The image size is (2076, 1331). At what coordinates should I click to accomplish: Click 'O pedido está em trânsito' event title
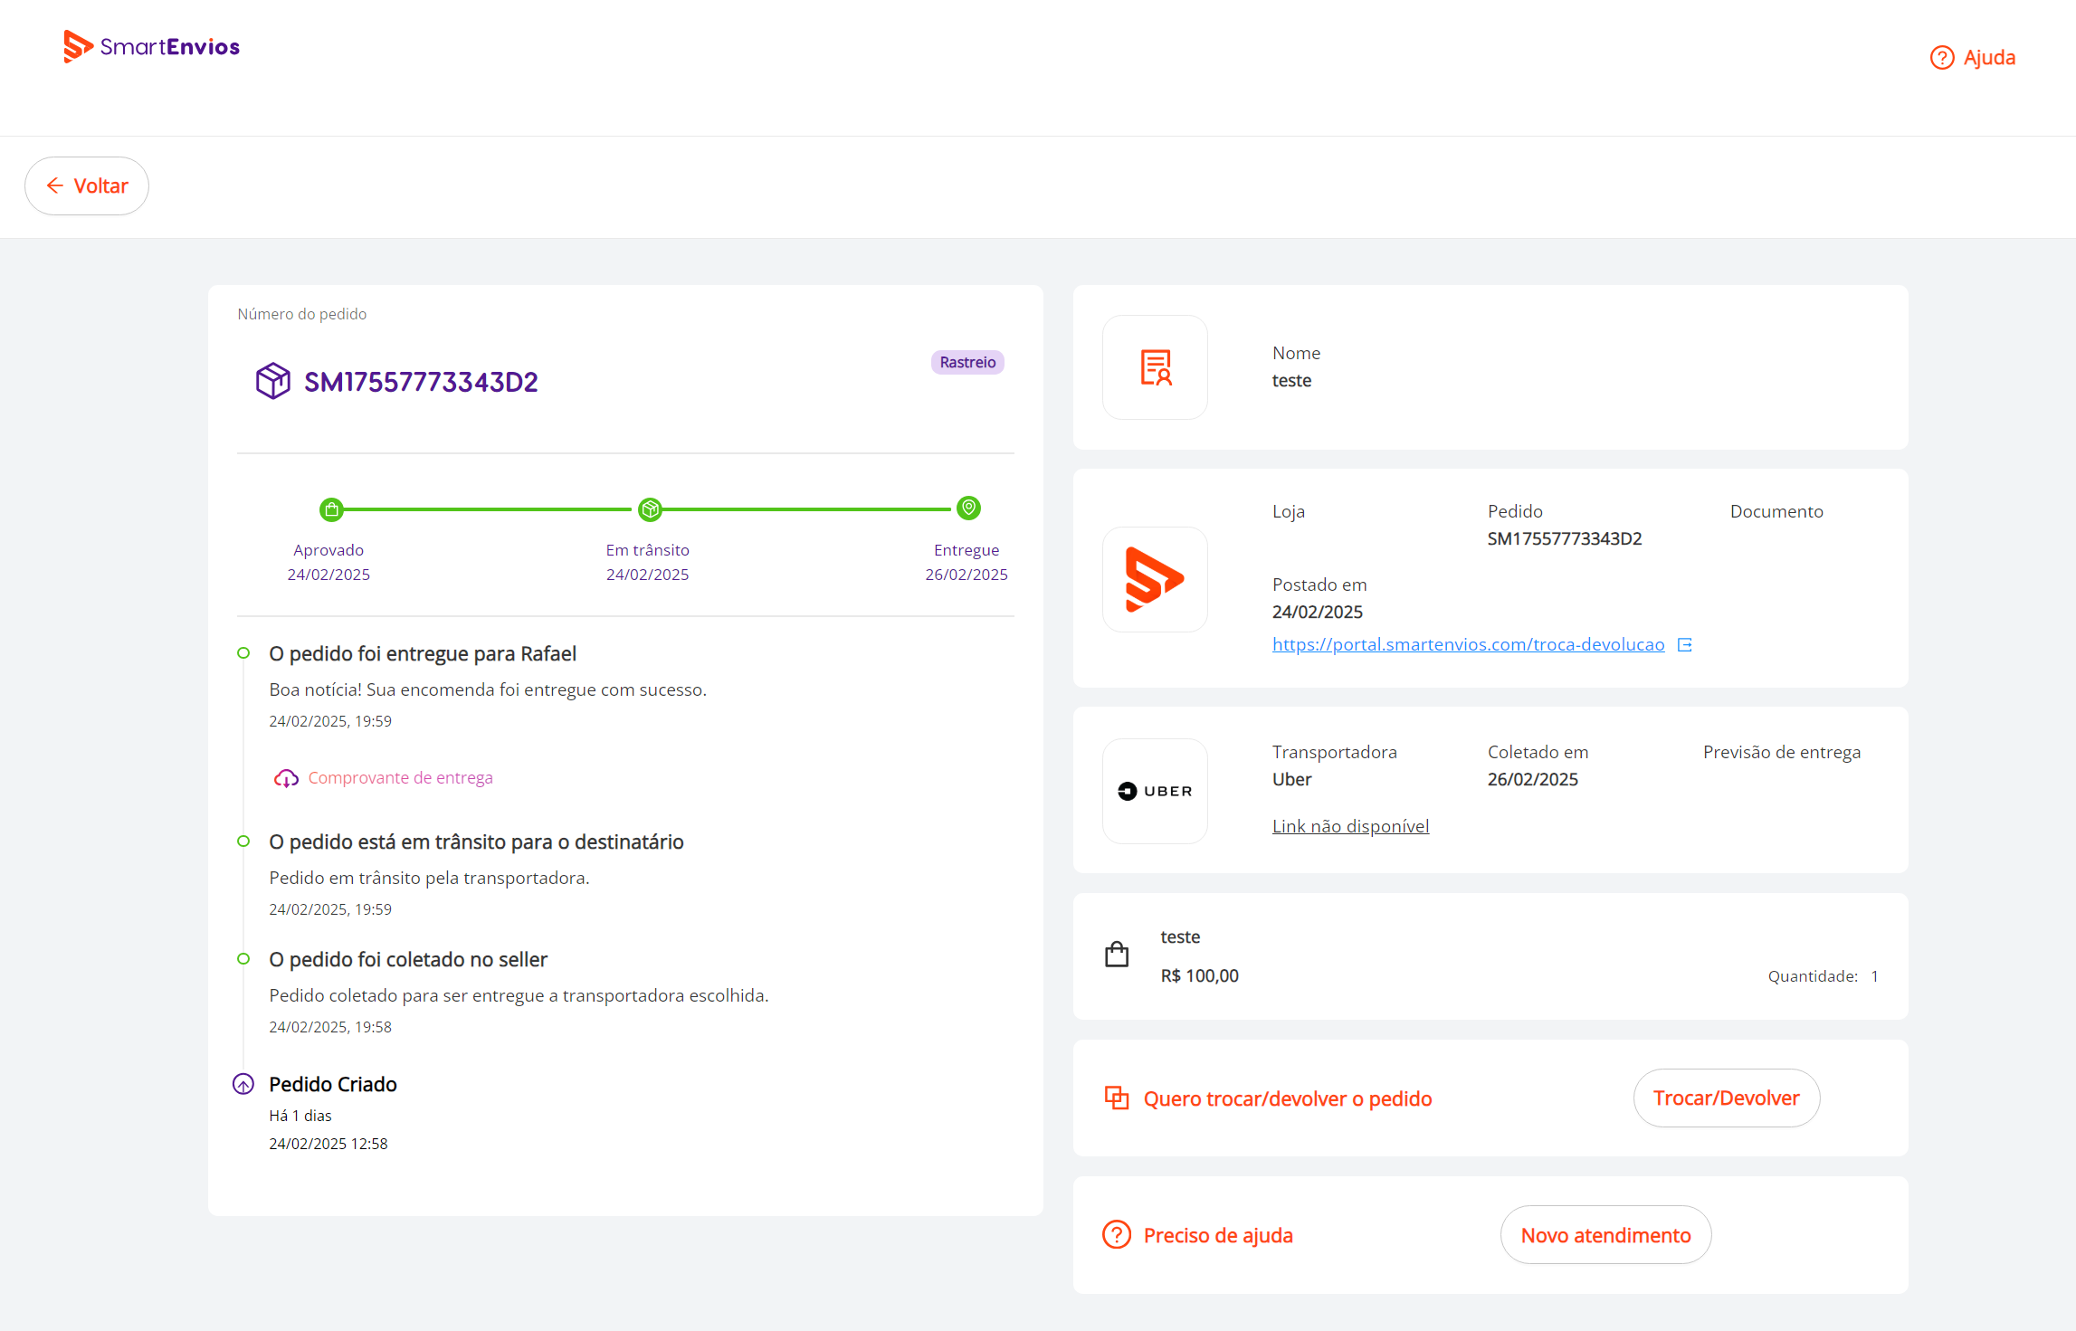tap(476, 841)
